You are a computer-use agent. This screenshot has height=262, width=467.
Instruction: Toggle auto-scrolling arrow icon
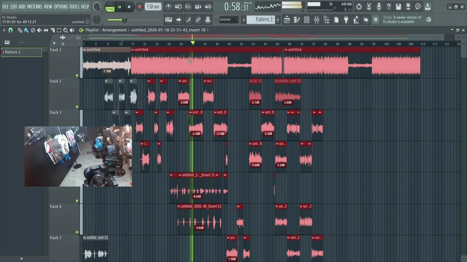[x=178, y=20]
